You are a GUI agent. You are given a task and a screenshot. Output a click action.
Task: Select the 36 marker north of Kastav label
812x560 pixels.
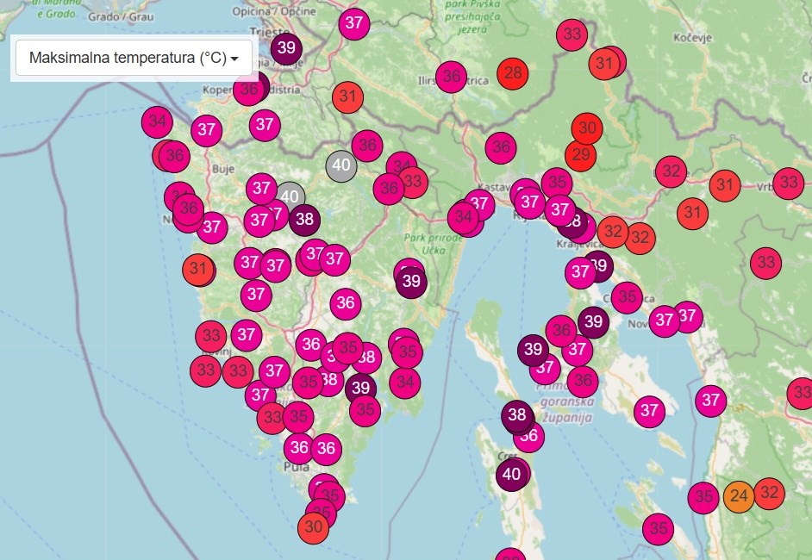(x=501, y=147)
